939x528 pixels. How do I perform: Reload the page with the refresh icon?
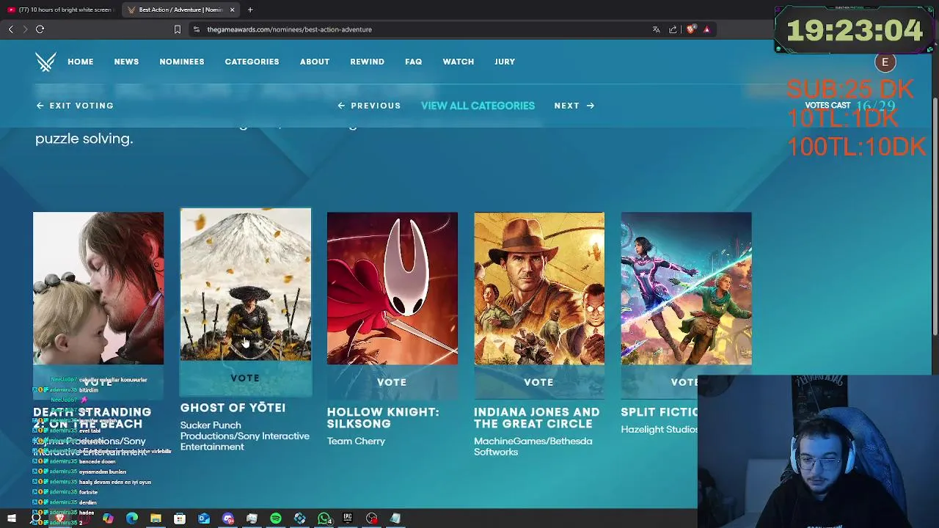pyautogui.click(x=40, y=29)
